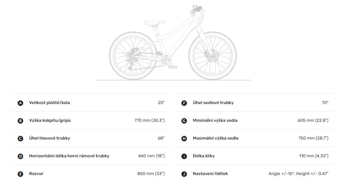Click the 'Rozvor' row label

pos(36,174)
